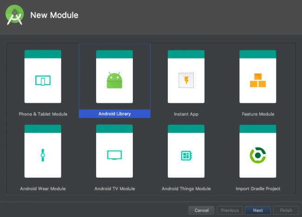Click the "Android Things Module" label
Image resolution: width=302 pixels, height=217 pixels.
pyautogui.click(x=186, y=189)
